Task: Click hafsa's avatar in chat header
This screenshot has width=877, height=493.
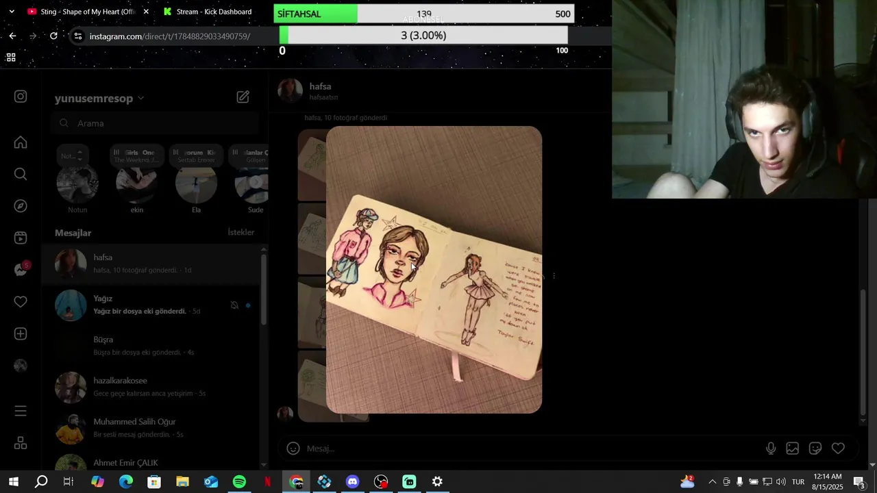Action: [x=291, y=90]
